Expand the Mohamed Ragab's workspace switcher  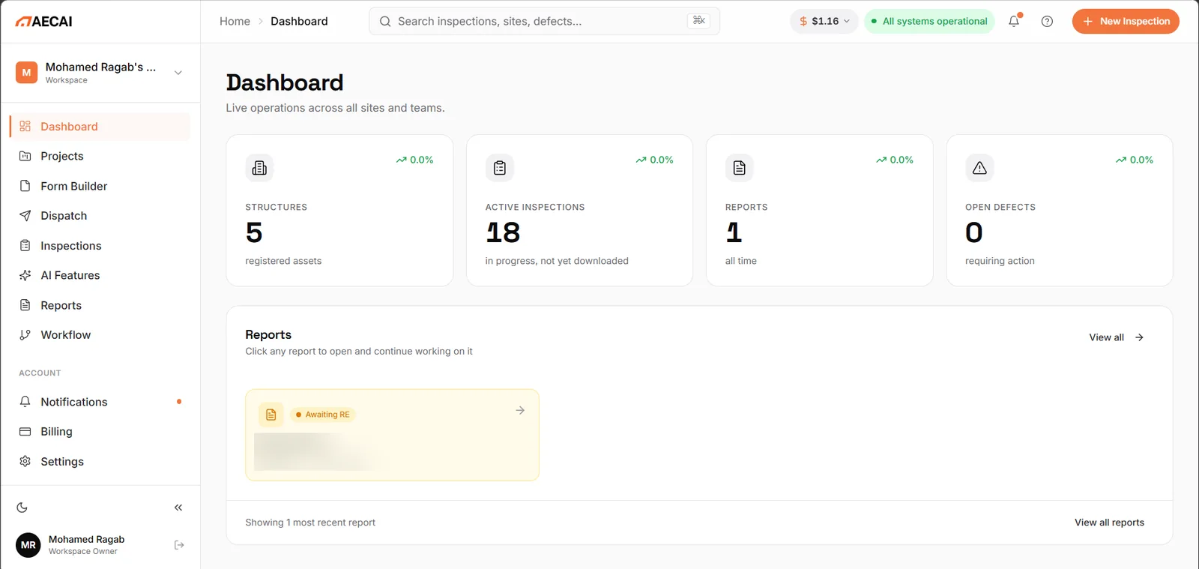(100, 73)
